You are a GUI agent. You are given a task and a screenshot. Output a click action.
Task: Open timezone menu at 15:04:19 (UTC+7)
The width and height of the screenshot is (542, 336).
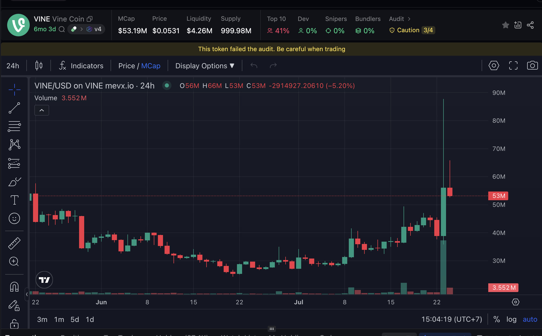click(x=452, y=319)
